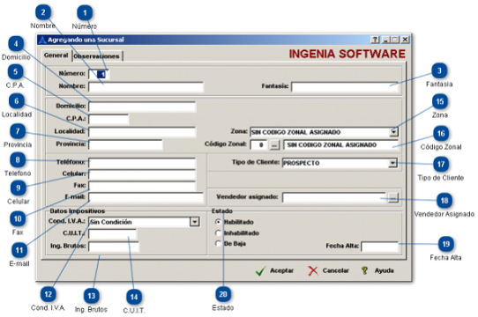This screenshot has width=478, height=317.
Task: Open Código Zonal lookup ellipsis button
Action: coord(274,145)
